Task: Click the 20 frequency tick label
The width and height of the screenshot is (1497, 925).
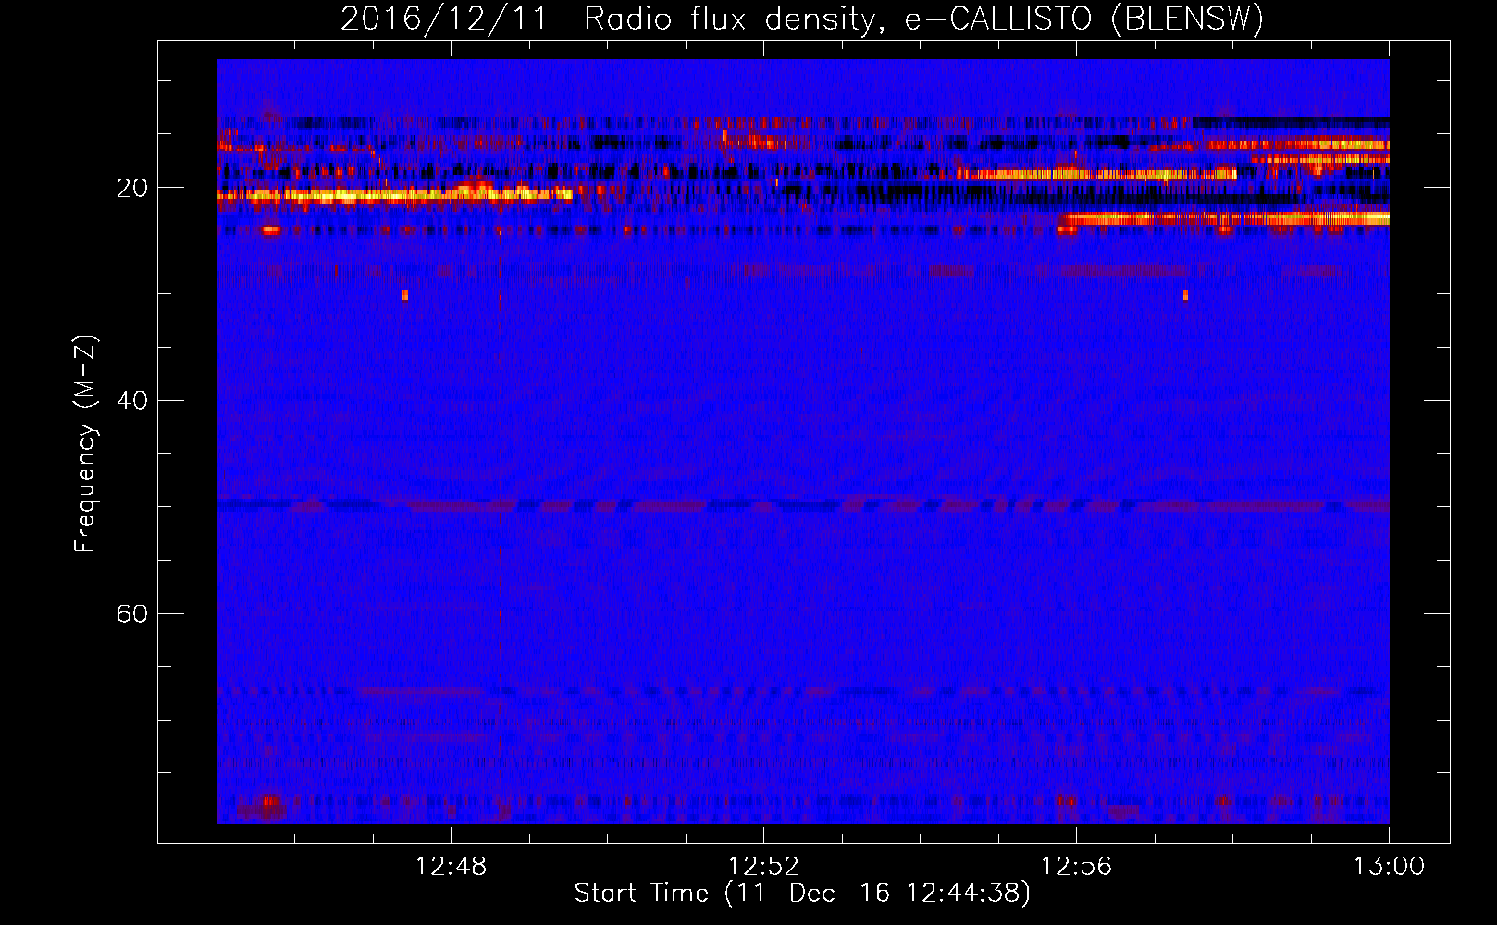Action: click(131, 188)
